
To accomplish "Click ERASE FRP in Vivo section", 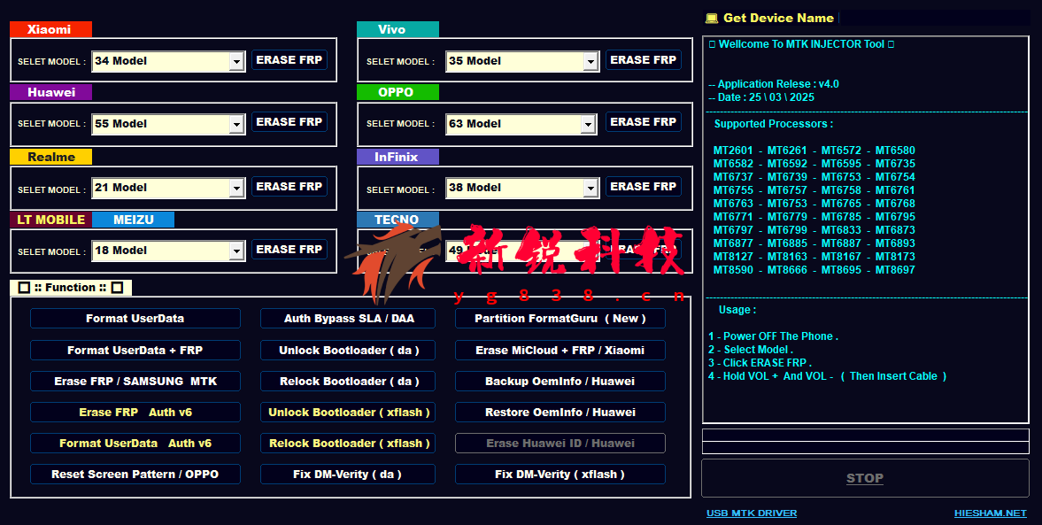I will click(x=644, y=60).
